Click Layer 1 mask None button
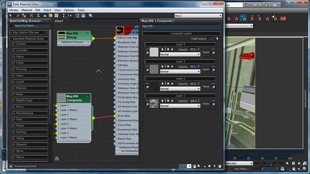This screenshot has height=174, width=310. pyautogui.click(x=206, y=104)
